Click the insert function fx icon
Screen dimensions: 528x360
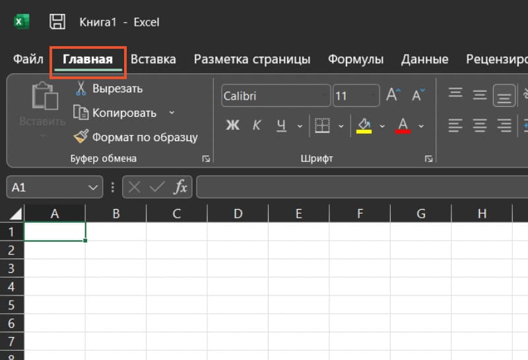180,187
